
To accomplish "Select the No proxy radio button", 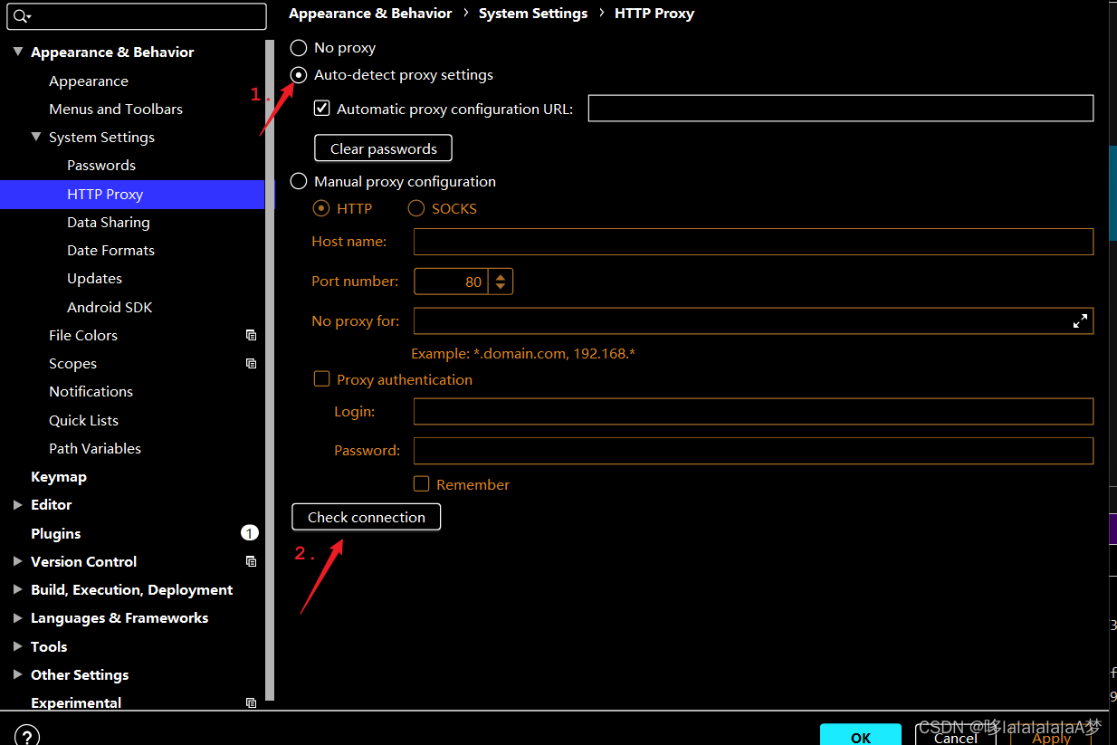I will [x=299, y=47].
